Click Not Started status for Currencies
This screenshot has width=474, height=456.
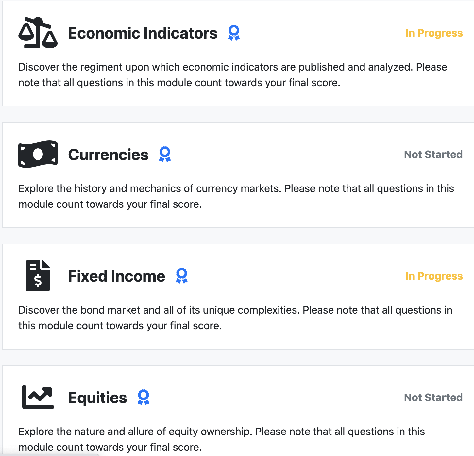pyautogui.click(x=433, y=155)
